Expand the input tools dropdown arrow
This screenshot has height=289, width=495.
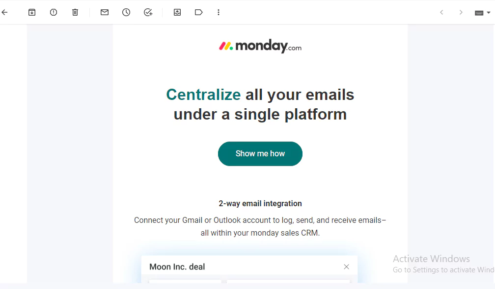[x=488, y=13]
